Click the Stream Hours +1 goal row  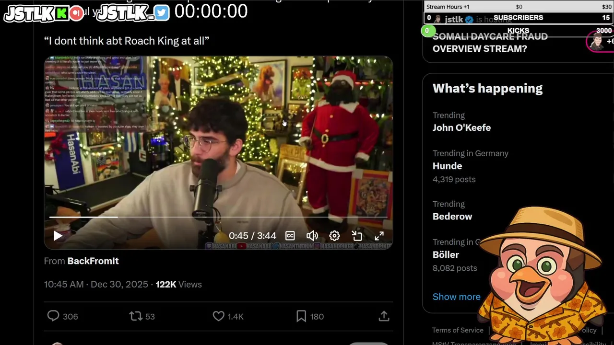click(519, 7)
